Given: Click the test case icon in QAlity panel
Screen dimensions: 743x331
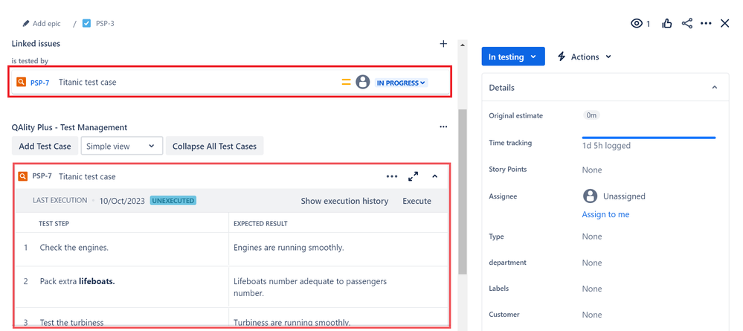Looking at the screenshot, I should tap(22, 176).
